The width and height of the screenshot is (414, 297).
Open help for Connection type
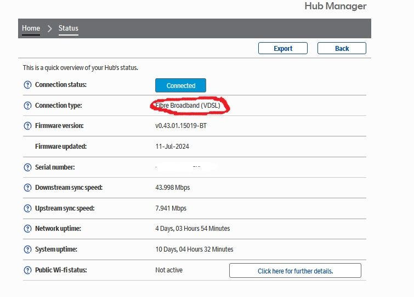point(27,106)
